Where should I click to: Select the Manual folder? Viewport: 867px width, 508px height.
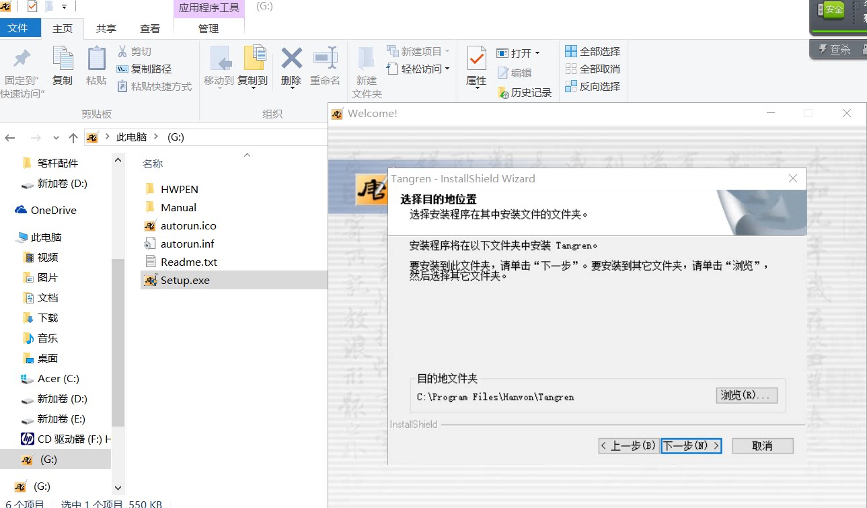pos(179,207)
